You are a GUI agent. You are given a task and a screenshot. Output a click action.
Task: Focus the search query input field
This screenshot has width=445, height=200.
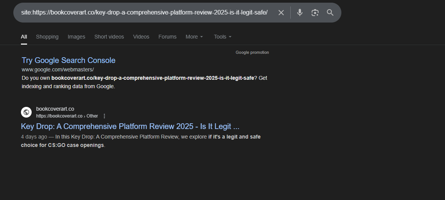pos(144,13)
